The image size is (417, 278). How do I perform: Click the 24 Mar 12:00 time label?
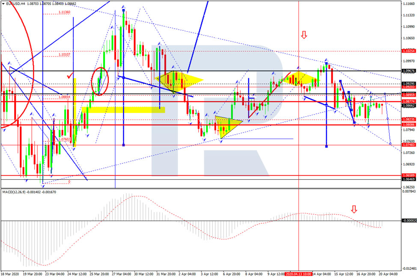[77, 274]
